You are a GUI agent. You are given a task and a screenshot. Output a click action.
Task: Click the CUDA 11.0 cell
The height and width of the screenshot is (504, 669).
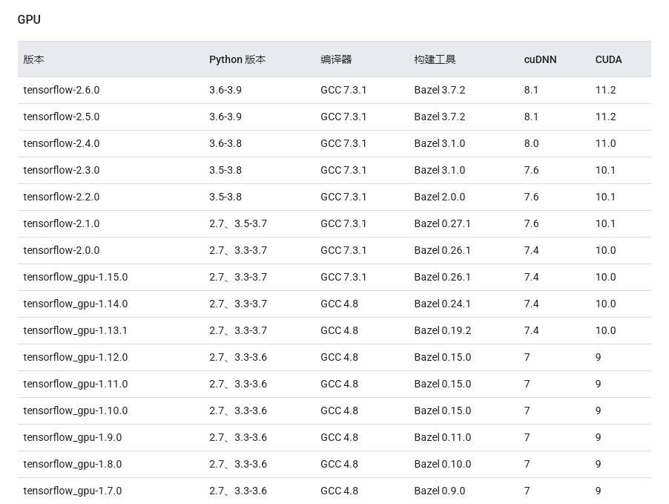click(x=605, y=143)
